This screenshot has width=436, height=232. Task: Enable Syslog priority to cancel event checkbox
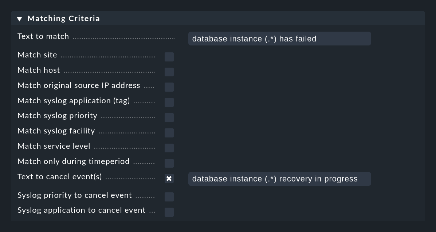[169, 197]
